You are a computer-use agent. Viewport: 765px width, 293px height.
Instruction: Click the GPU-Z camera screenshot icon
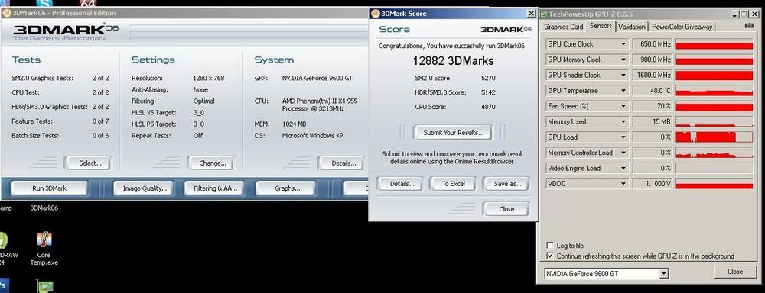(749, 26)
